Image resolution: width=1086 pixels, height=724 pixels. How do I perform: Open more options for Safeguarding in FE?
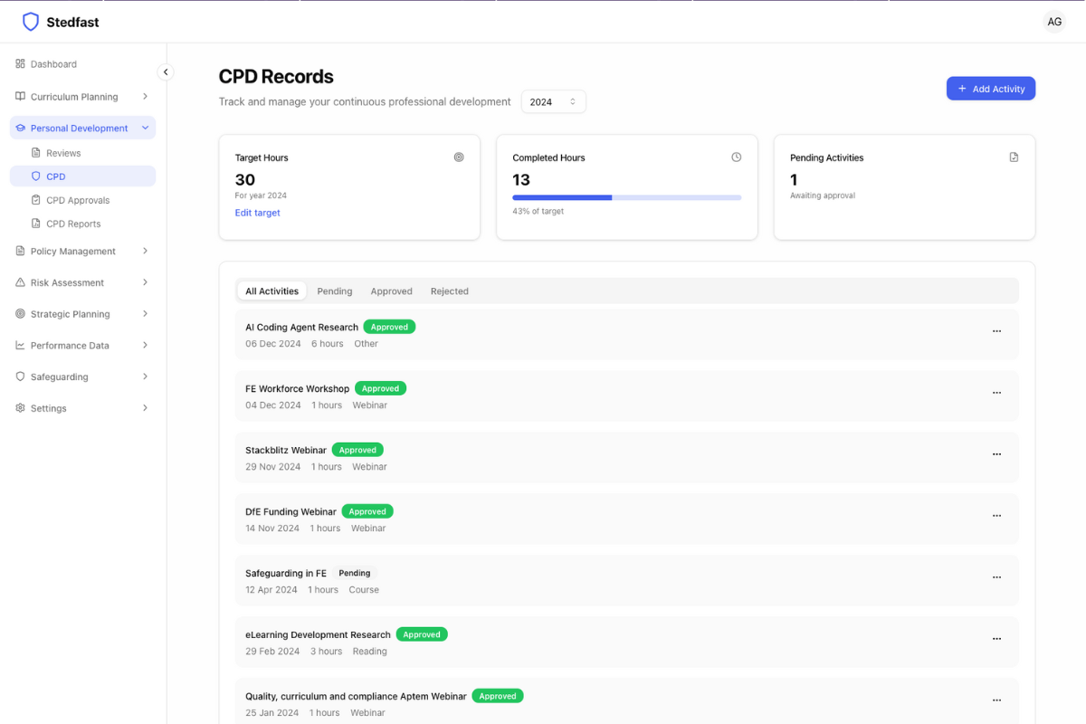(x=996, y=577)
